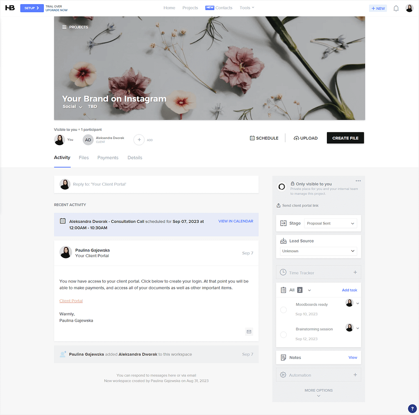Image resolution: width=419 pixels, height=415 pixels.
Task: Click the add participant plus circle
Action: coord(139,140)
